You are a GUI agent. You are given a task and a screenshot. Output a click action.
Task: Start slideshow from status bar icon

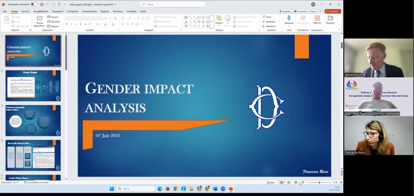(x=303, y=182)
